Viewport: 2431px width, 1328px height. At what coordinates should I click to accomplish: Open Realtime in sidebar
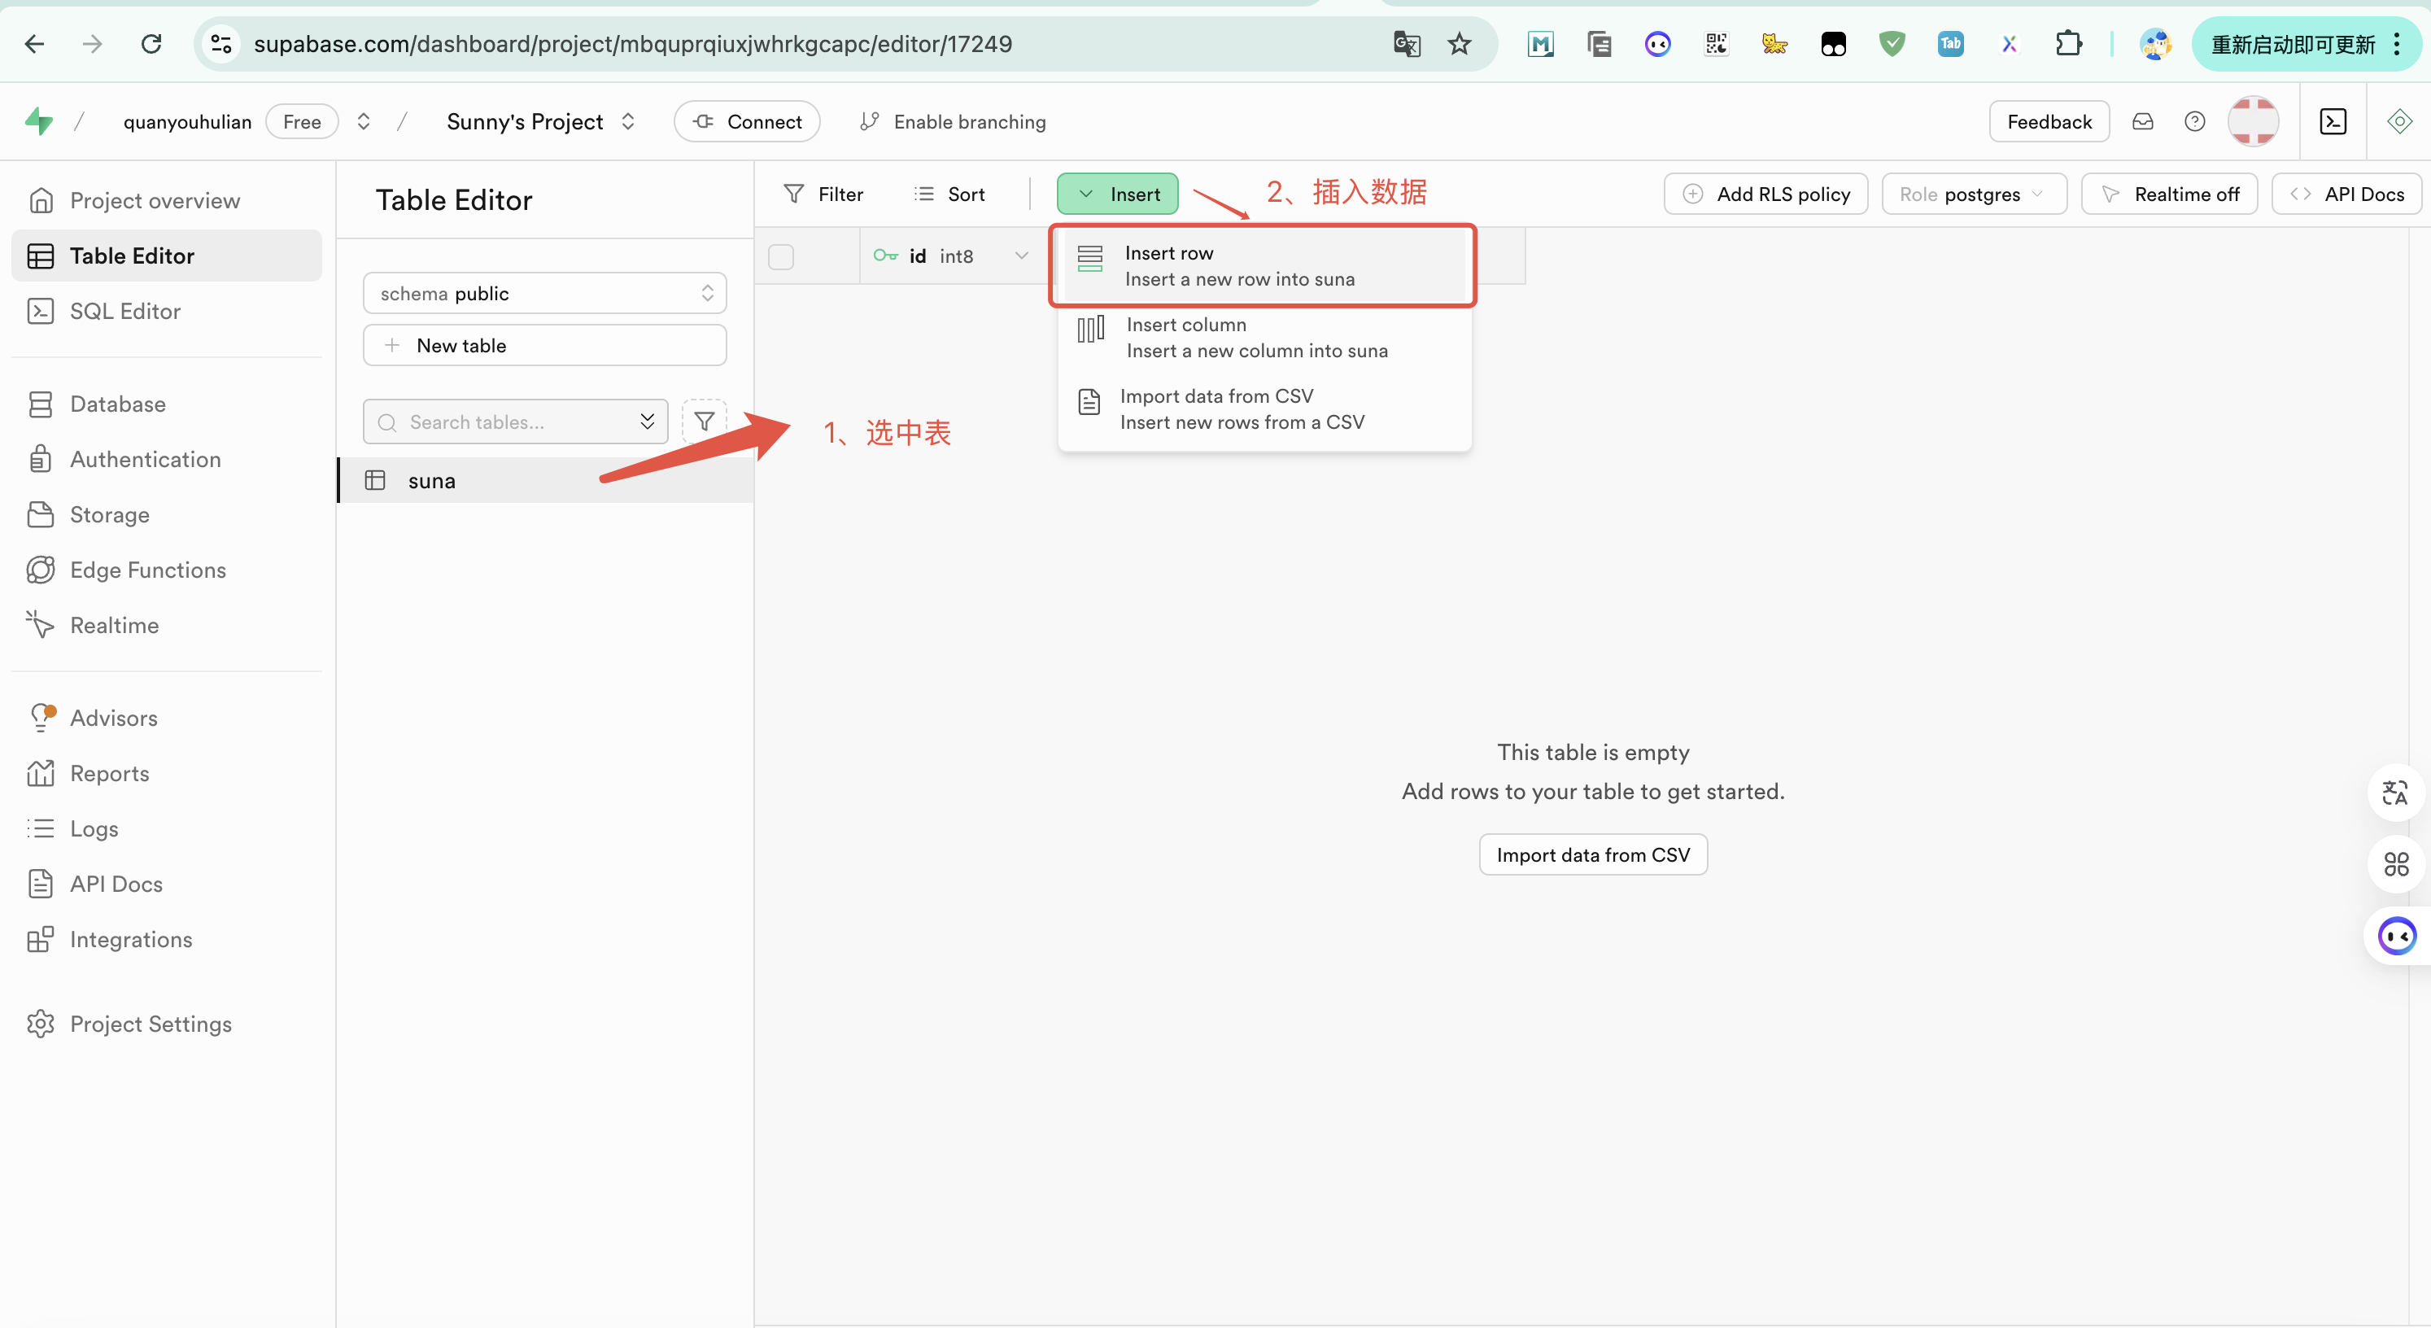tap(113, 625)
